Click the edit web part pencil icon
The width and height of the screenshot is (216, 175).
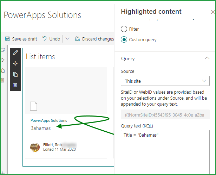point(15,53)
